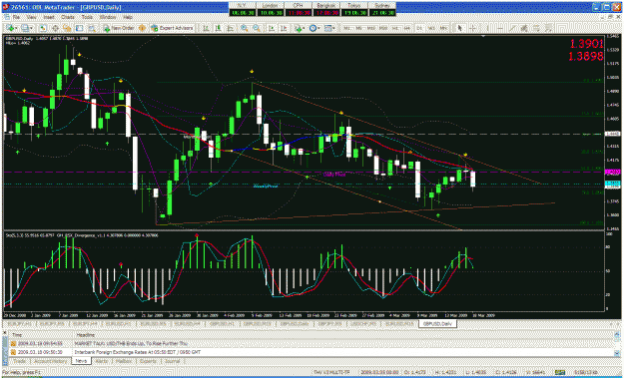Select the Vertical Line drawing tool
This screenshot has width=624, height=378.
pos(487,28)
